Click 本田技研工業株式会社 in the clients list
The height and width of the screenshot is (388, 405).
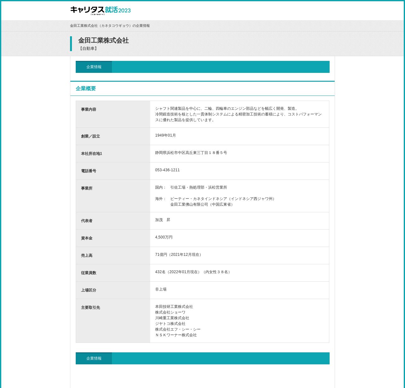(x=174, y=307)
